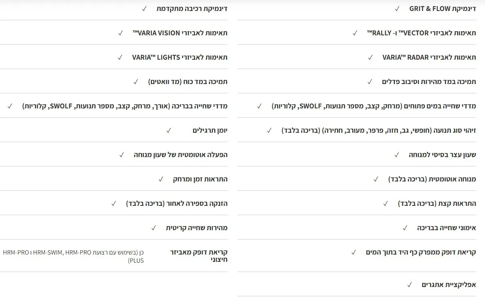This screenshot has height=300, width=485.
Task: Click the label זיהוי סוג תנועה
Action: [379, 130]
